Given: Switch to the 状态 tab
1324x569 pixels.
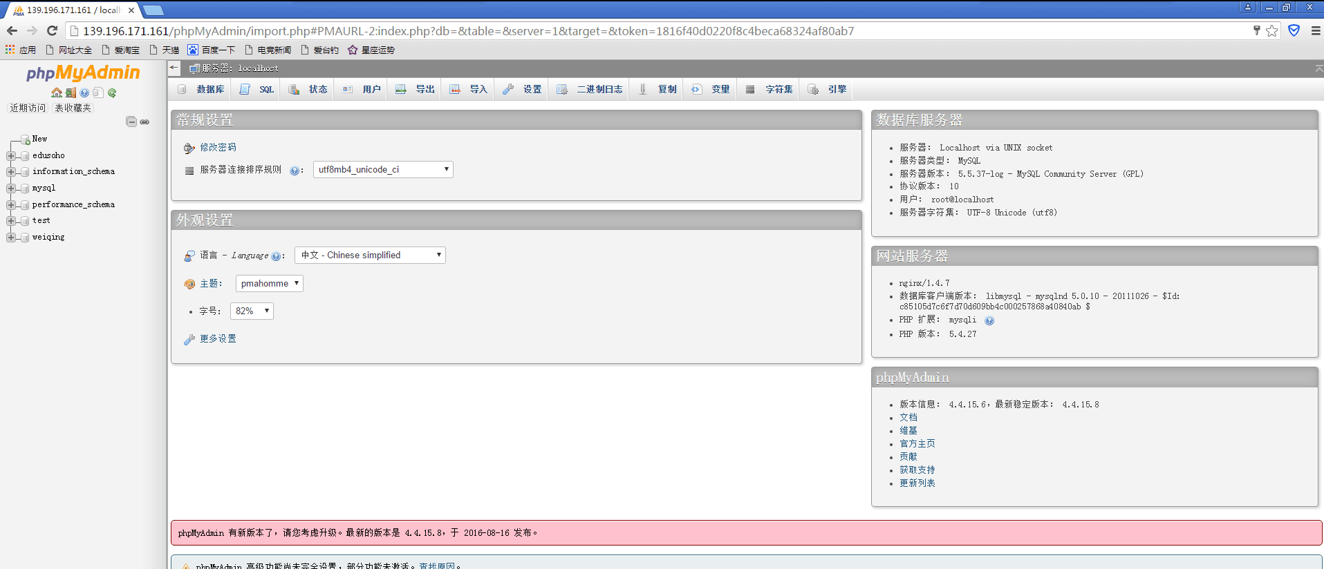Looking at the screenshot, I should tap(308, 89).
